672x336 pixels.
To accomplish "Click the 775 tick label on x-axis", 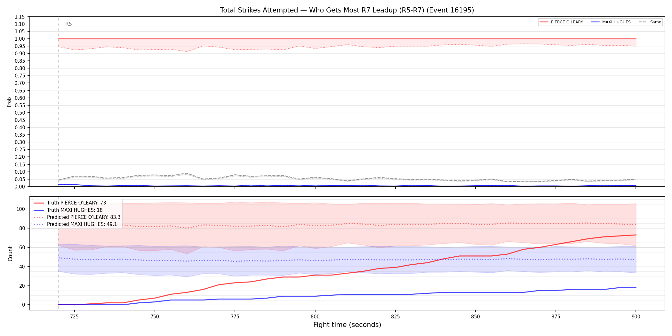I will (235, 316).
